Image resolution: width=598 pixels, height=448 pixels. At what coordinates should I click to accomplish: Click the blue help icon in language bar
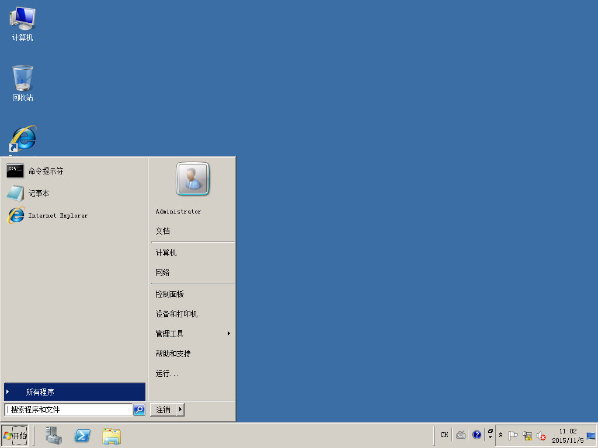(x=477, y=435)
